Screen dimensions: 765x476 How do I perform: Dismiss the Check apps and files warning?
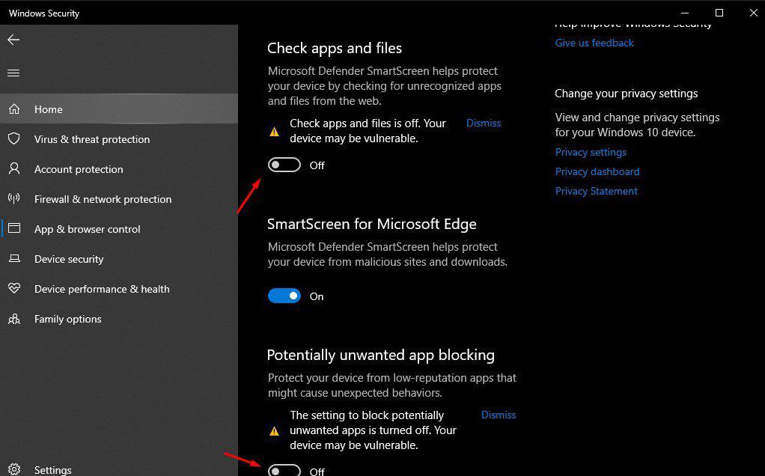[x=484, y=123]
